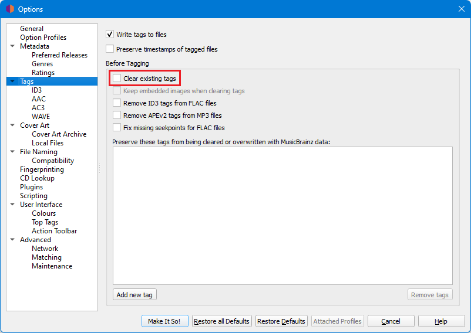
Task: Check Remove APEv2 tags from MP3 files
Action: (x=117, y=115)
